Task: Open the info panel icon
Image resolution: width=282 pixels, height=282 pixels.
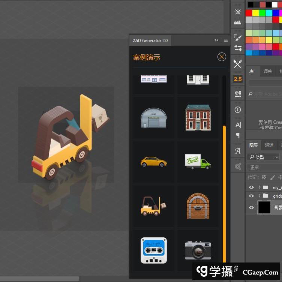Action: coord(238,110)
